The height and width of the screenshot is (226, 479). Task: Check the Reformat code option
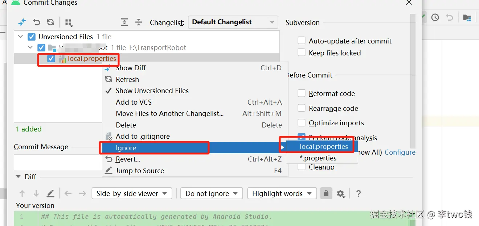click(x=302, y=93)
